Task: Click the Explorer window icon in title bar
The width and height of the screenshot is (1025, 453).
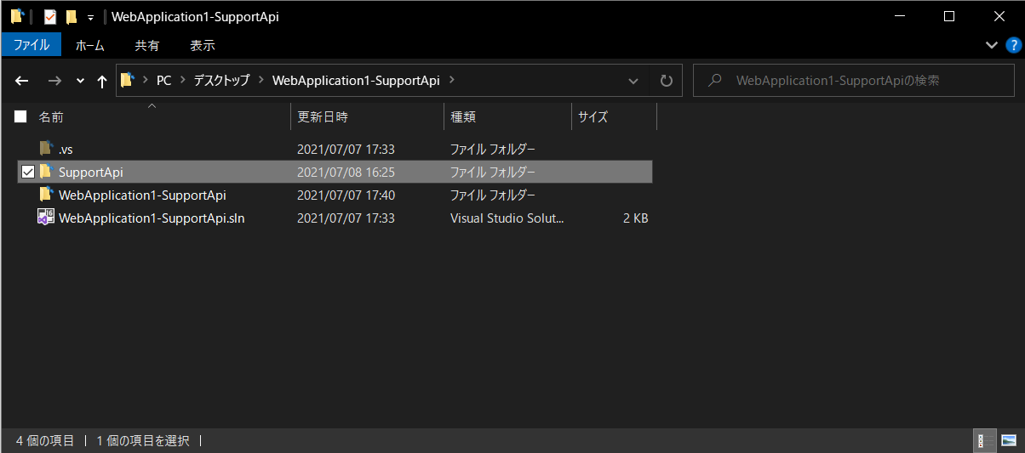Action: (17, 16)
